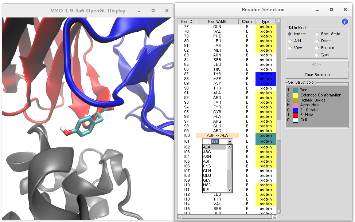
Task: Enable the Delete table mode
Action: (x=317, y=41)
